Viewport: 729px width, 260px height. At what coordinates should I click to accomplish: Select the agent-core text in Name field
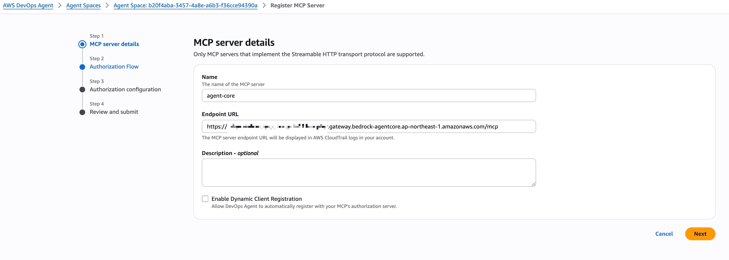220,96
